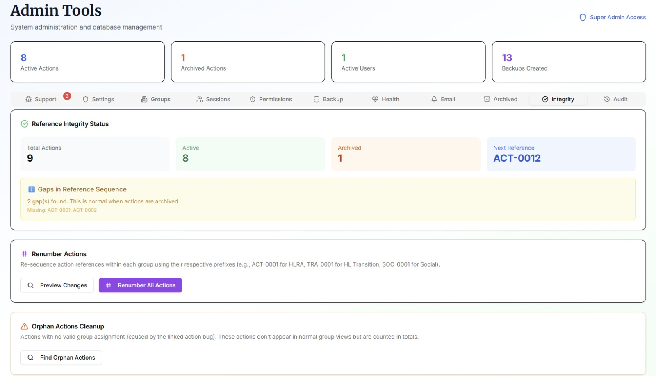Click the Renumber Actions heading text

coord(59,254)
